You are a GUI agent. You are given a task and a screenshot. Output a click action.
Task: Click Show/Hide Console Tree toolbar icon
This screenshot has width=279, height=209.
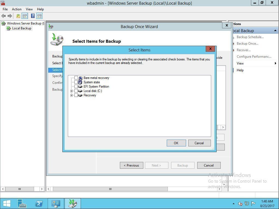(x=25, y=16)
